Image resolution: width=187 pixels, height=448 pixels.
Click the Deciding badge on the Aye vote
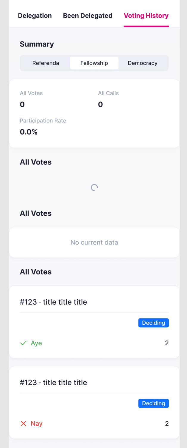click(153, 323)
